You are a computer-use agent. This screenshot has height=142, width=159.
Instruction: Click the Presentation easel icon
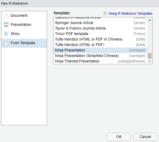(6, 25)
